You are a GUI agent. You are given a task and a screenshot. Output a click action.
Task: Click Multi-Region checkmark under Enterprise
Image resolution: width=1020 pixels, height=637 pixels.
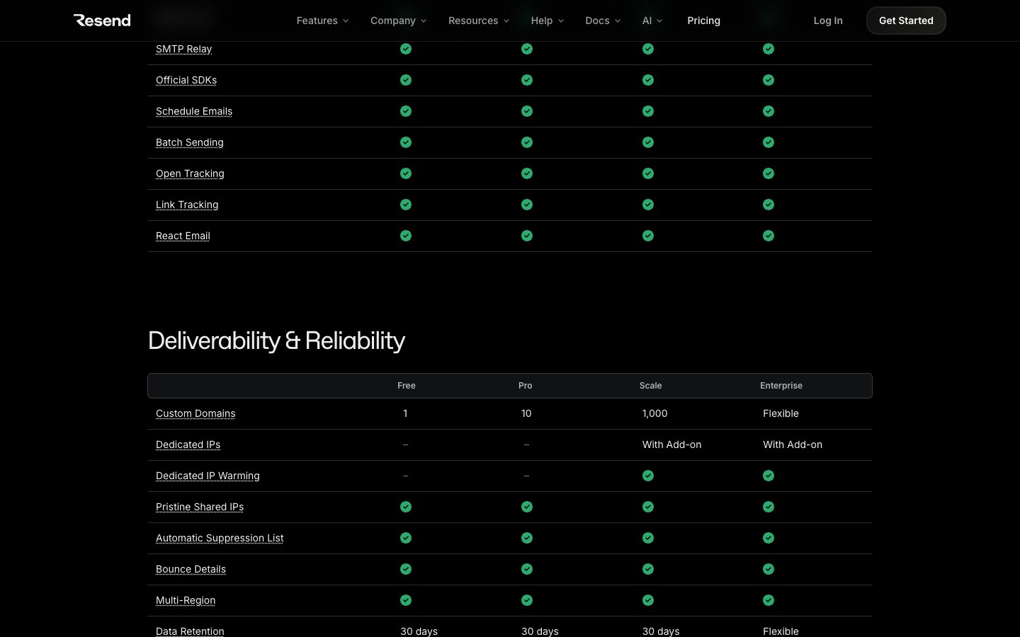coord(769,600)
